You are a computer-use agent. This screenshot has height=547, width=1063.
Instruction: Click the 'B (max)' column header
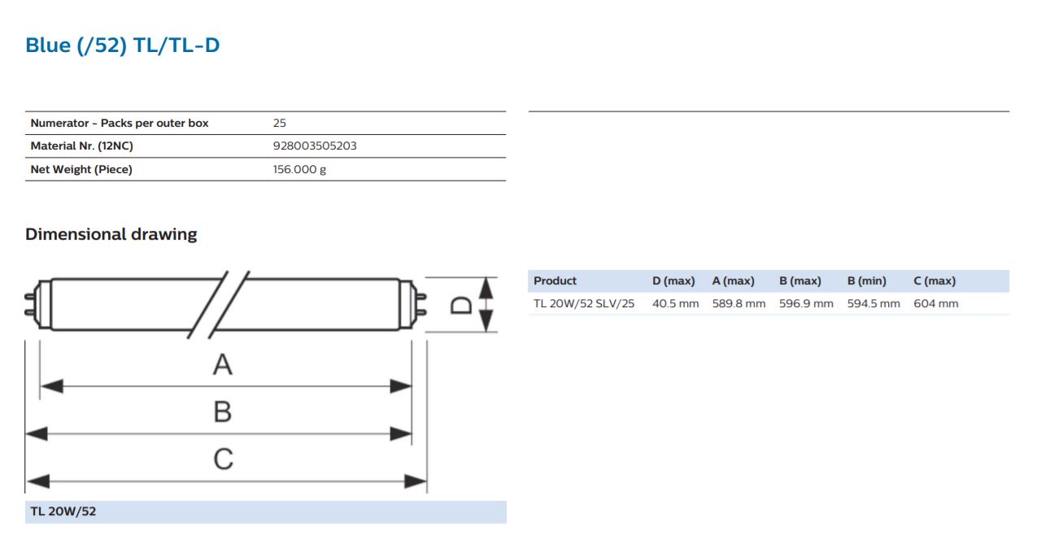[x=800, y=281]
